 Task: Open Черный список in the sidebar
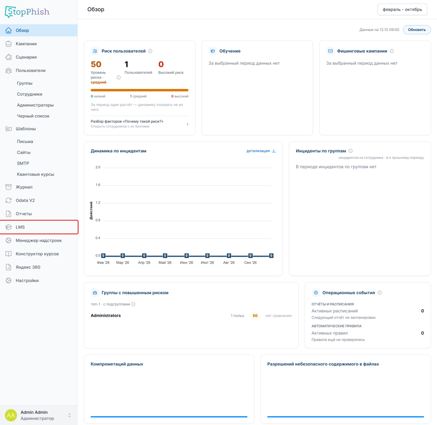tap(33, 116)
